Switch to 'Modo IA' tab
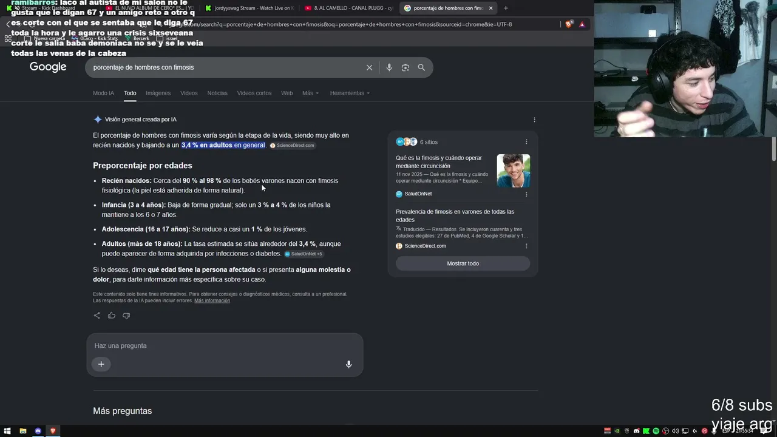The image size is (777, 437). coord(103,93)
